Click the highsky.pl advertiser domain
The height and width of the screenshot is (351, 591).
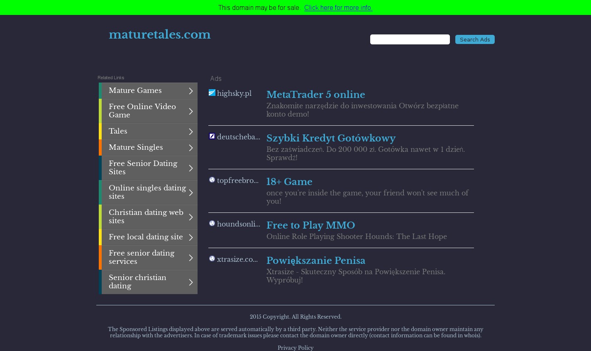click(x=234, y=93)
